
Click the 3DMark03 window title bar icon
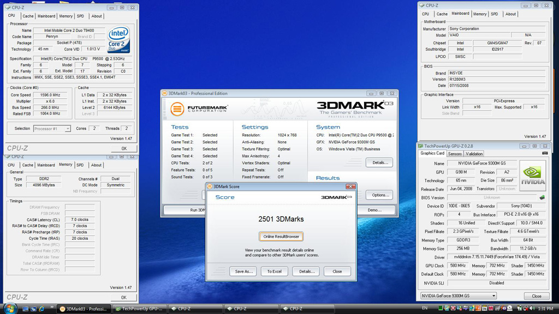coord(165,93)
